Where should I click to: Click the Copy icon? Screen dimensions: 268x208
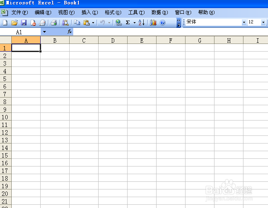77,23
